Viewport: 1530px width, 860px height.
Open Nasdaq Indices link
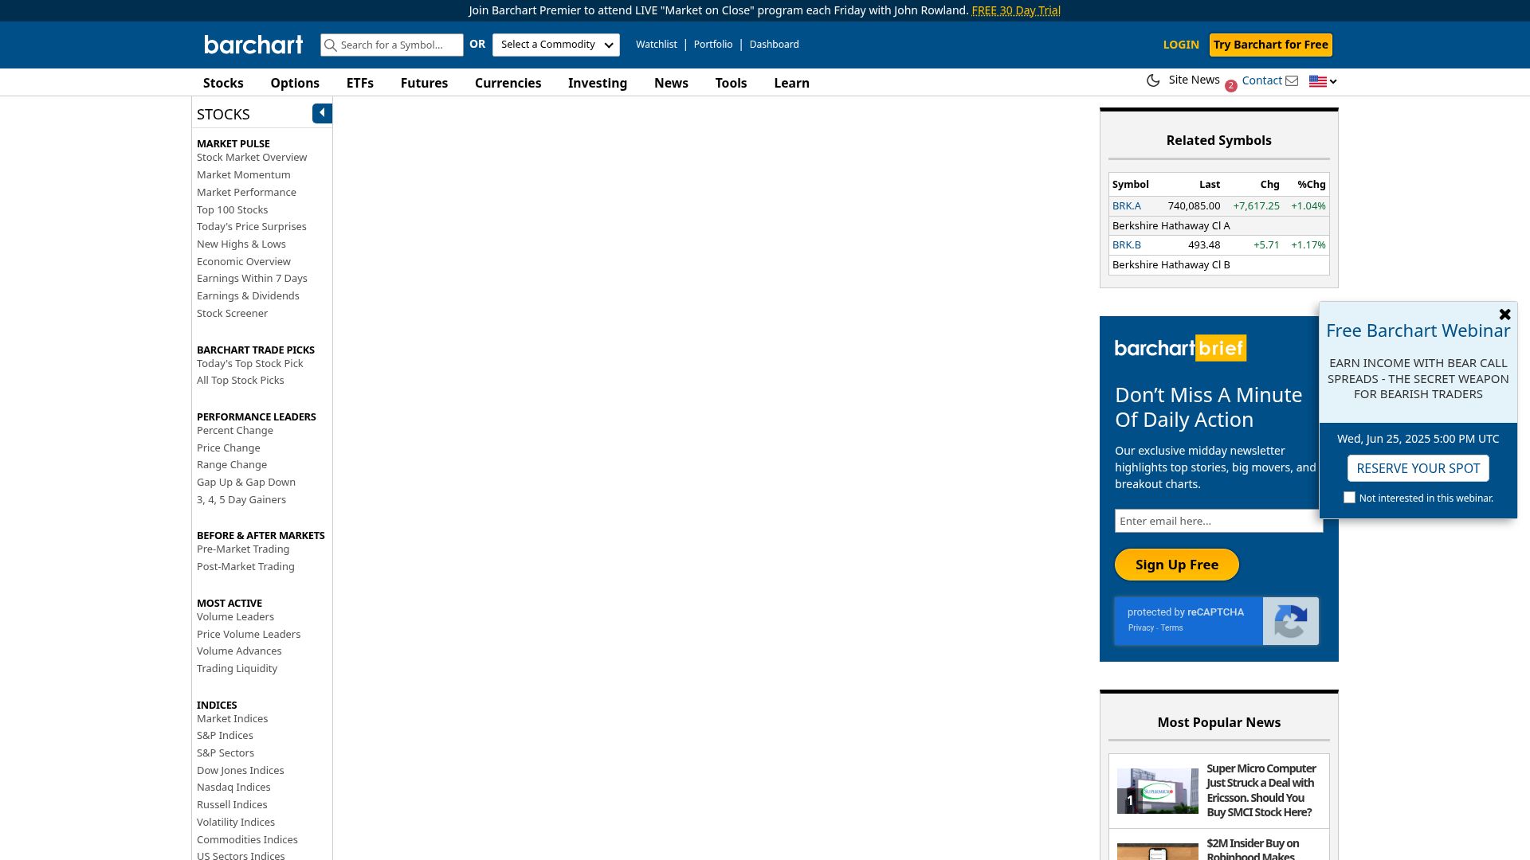point(233,787)
